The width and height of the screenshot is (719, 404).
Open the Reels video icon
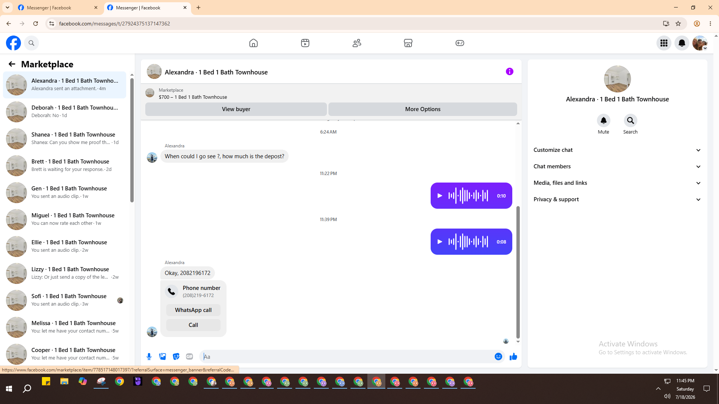point(305,43)
